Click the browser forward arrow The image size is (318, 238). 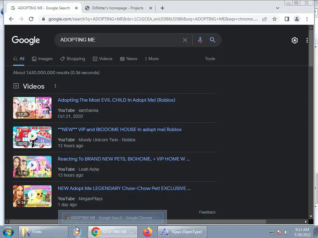point(21,19)
